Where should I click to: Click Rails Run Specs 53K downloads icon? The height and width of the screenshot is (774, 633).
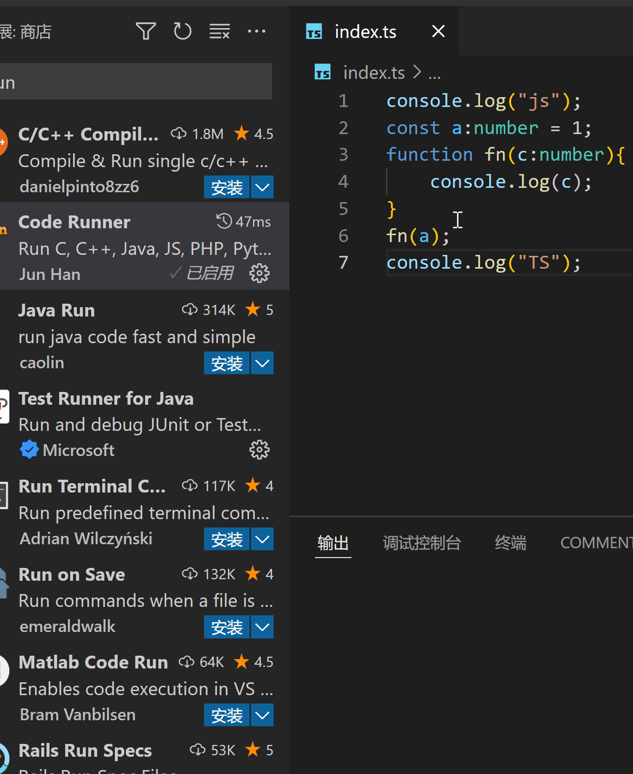click(198, 750)
